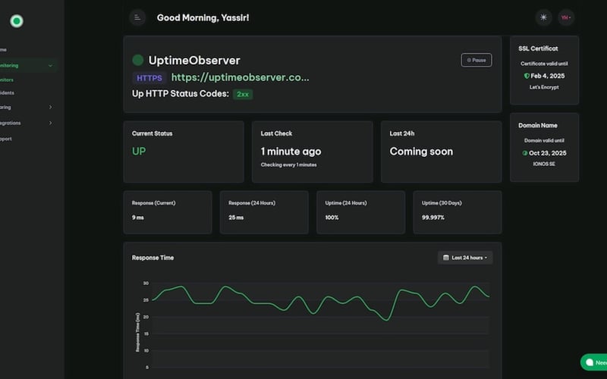Open the https://uptimeobserver.co... link

coord(240,77)
